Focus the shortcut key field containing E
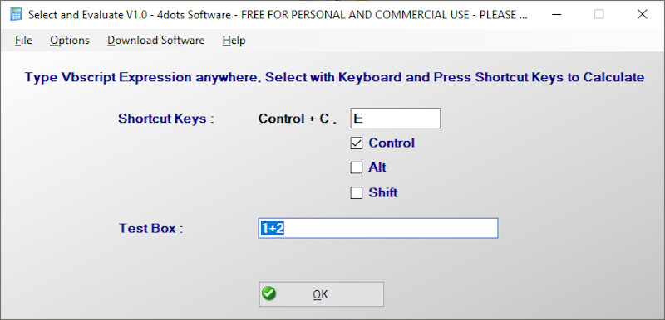665x320 pixels. pyautogui.click(x=396, y=119)
